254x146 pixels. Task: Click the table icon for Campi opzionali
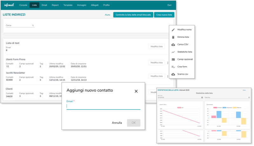coord(173,59)
